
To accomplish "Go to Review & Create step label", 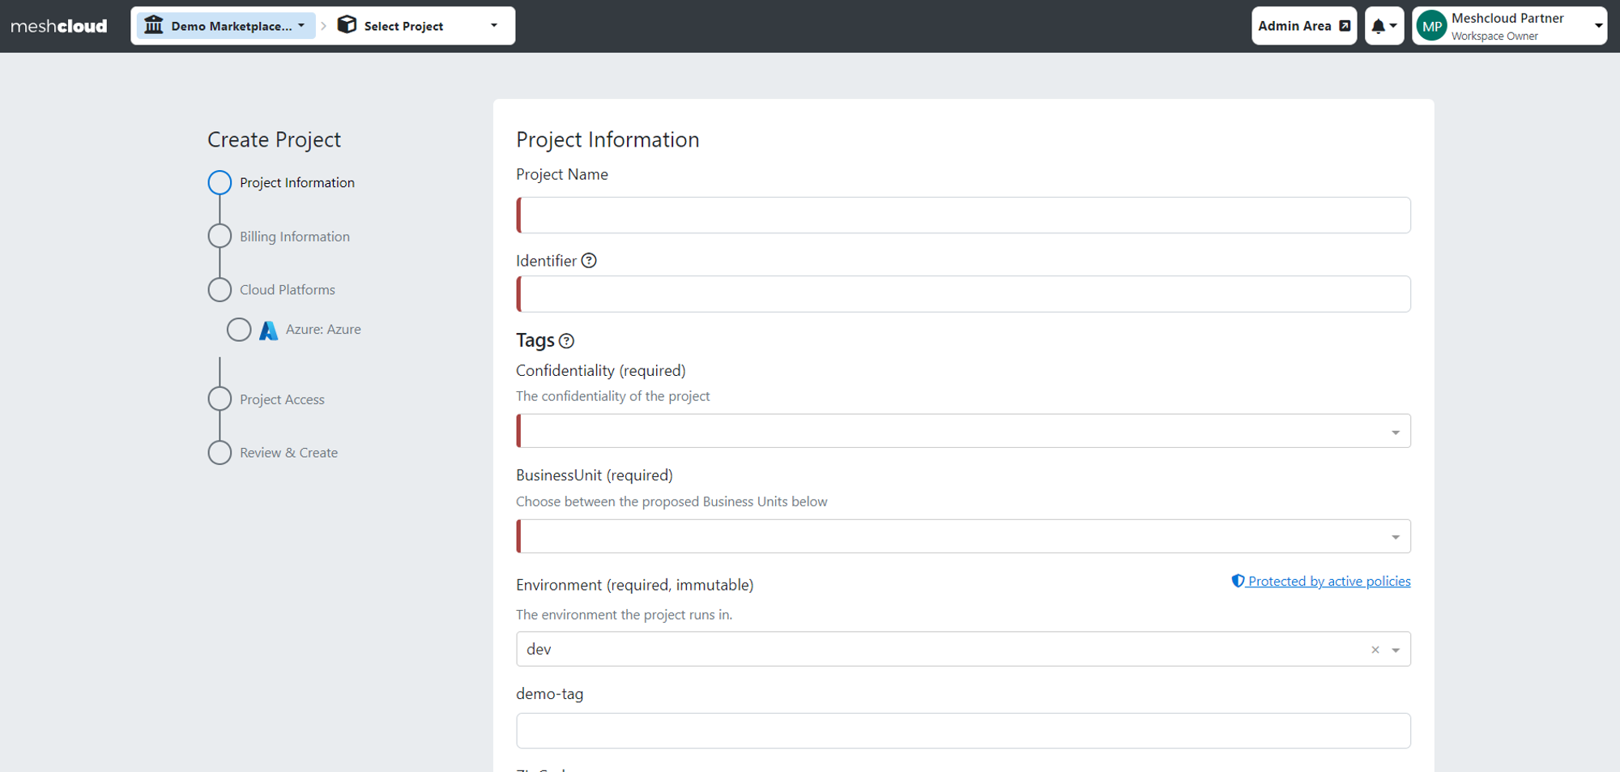I will tap(288, 453).
